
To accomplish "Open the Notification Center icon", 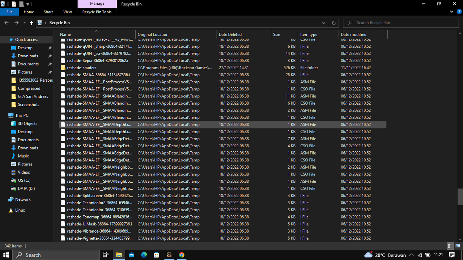I will pyautogui.click(x=452, y=255).
